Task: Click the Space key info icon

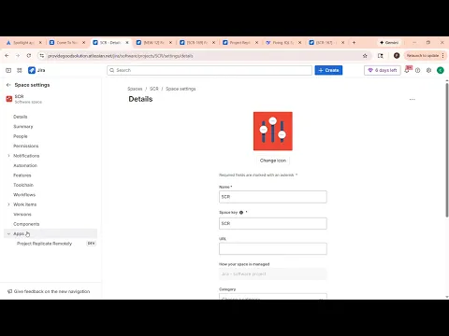Action: (241, 213)
